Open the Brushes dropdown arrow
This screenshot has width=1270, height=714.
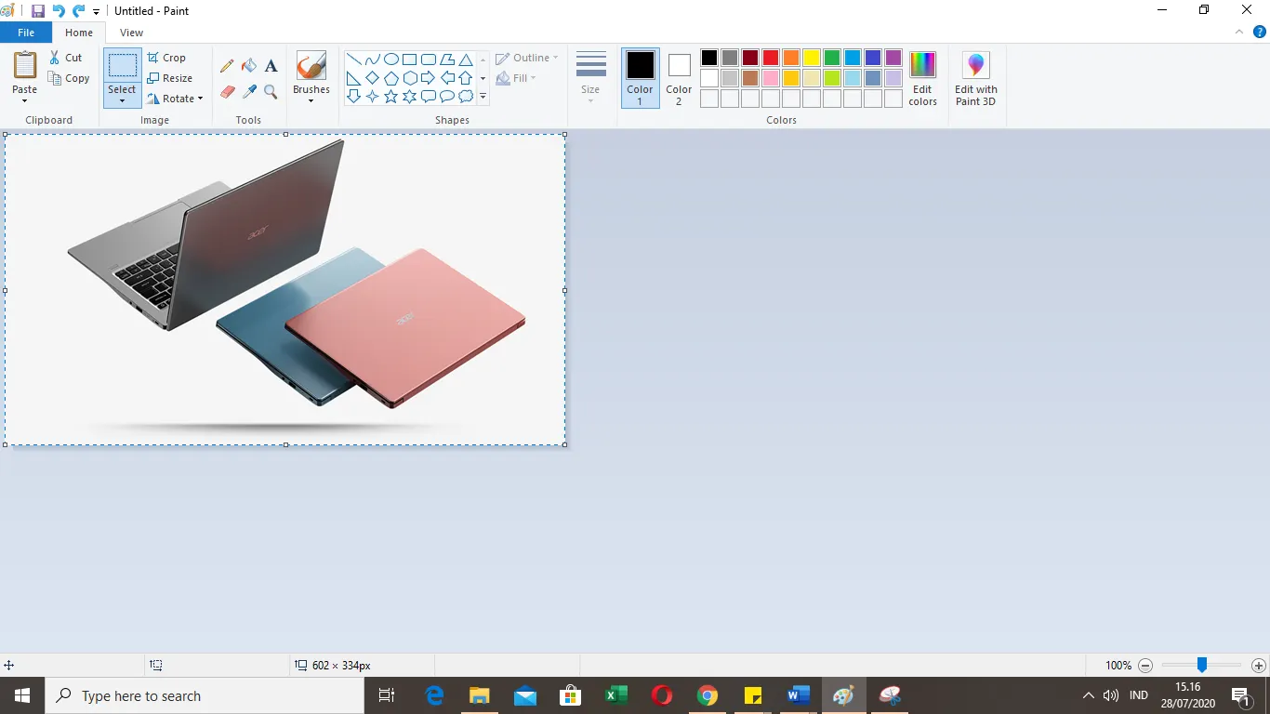tap(311, 100)
